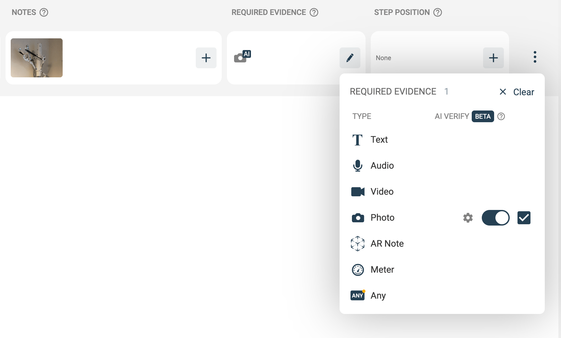Open help for Notes column
Viewport: 561px width, 338px height.
pyautogui.click(x=44, y=12)
